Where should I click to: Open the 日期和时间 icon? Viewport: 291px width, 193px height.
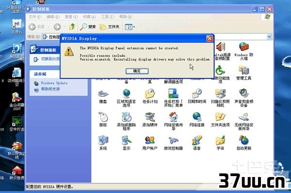[197, 96]
